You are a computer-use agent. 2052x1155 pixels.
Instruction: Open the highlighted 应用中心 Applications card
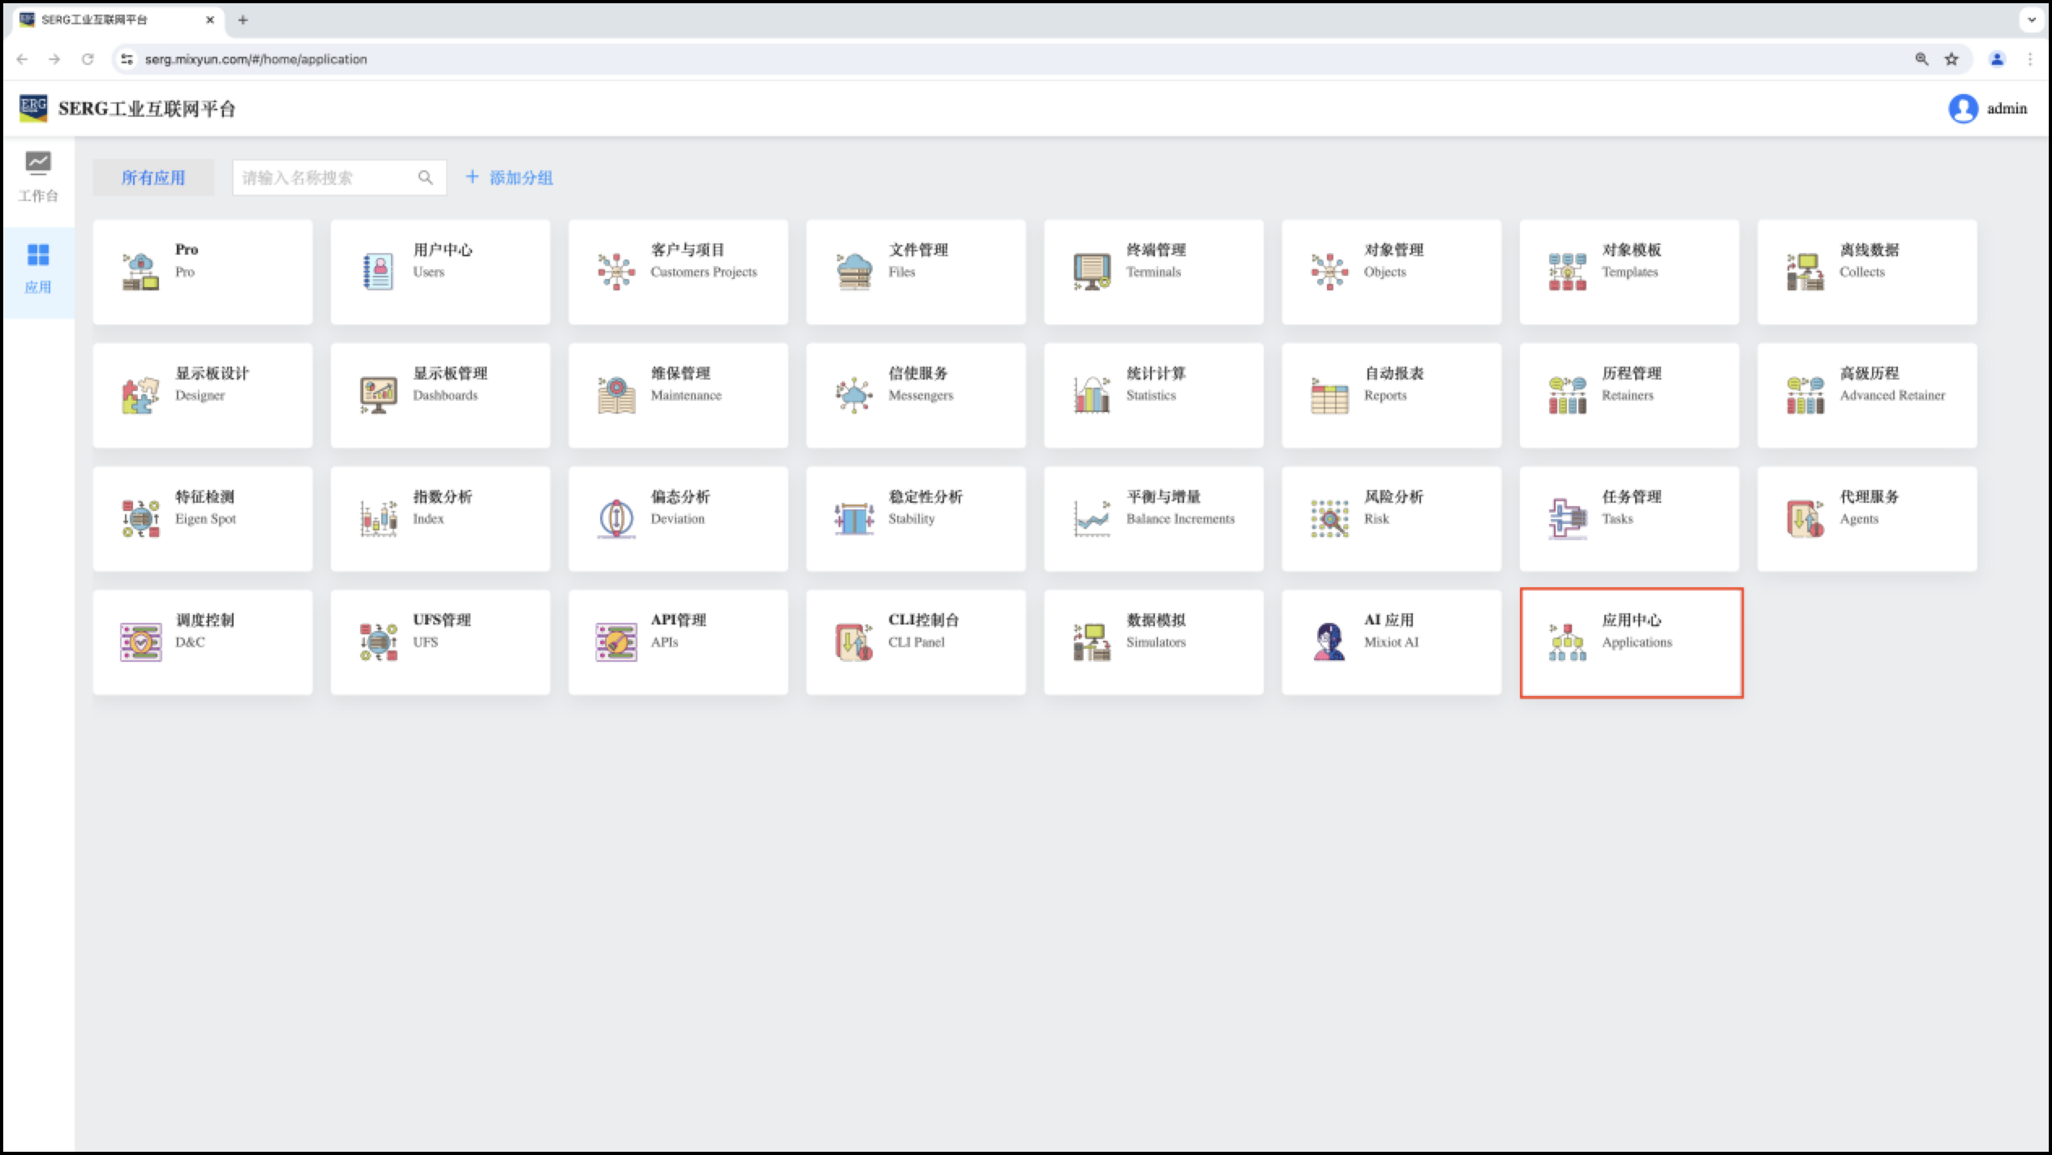1630,642
